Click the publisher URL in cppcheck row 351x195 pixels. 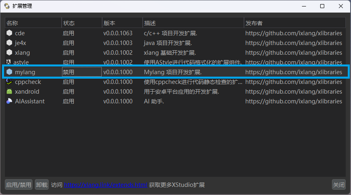coord(293,82)
